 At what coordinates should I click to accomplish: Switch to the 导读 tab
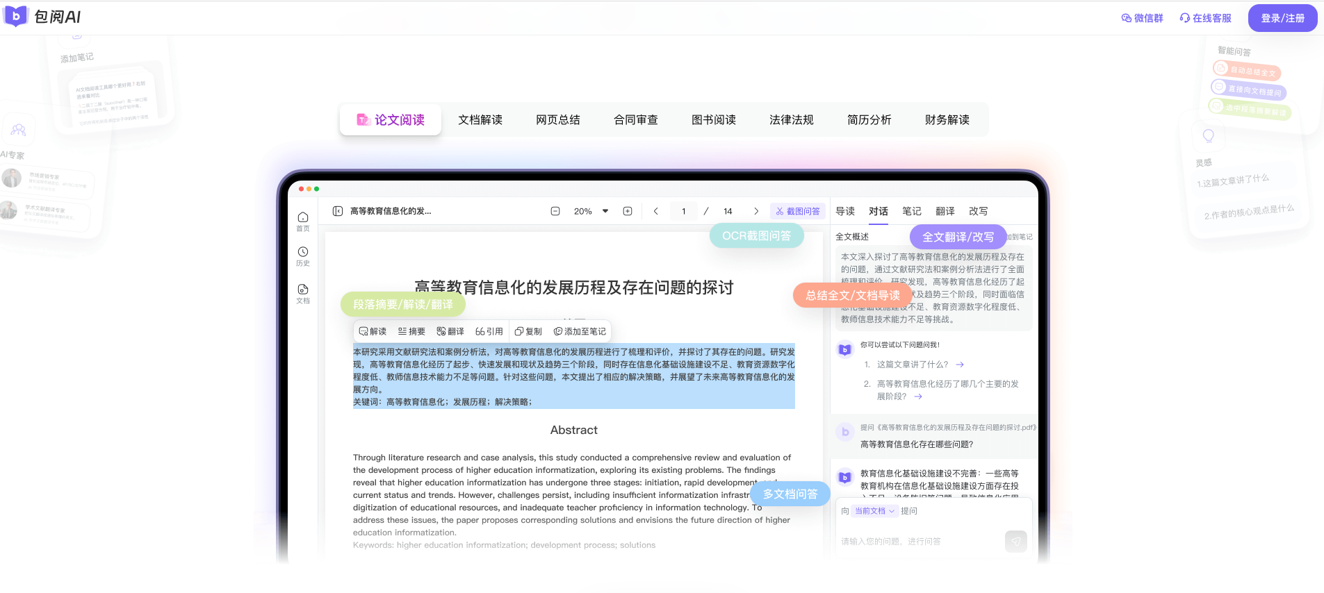[x=845, y=211]
